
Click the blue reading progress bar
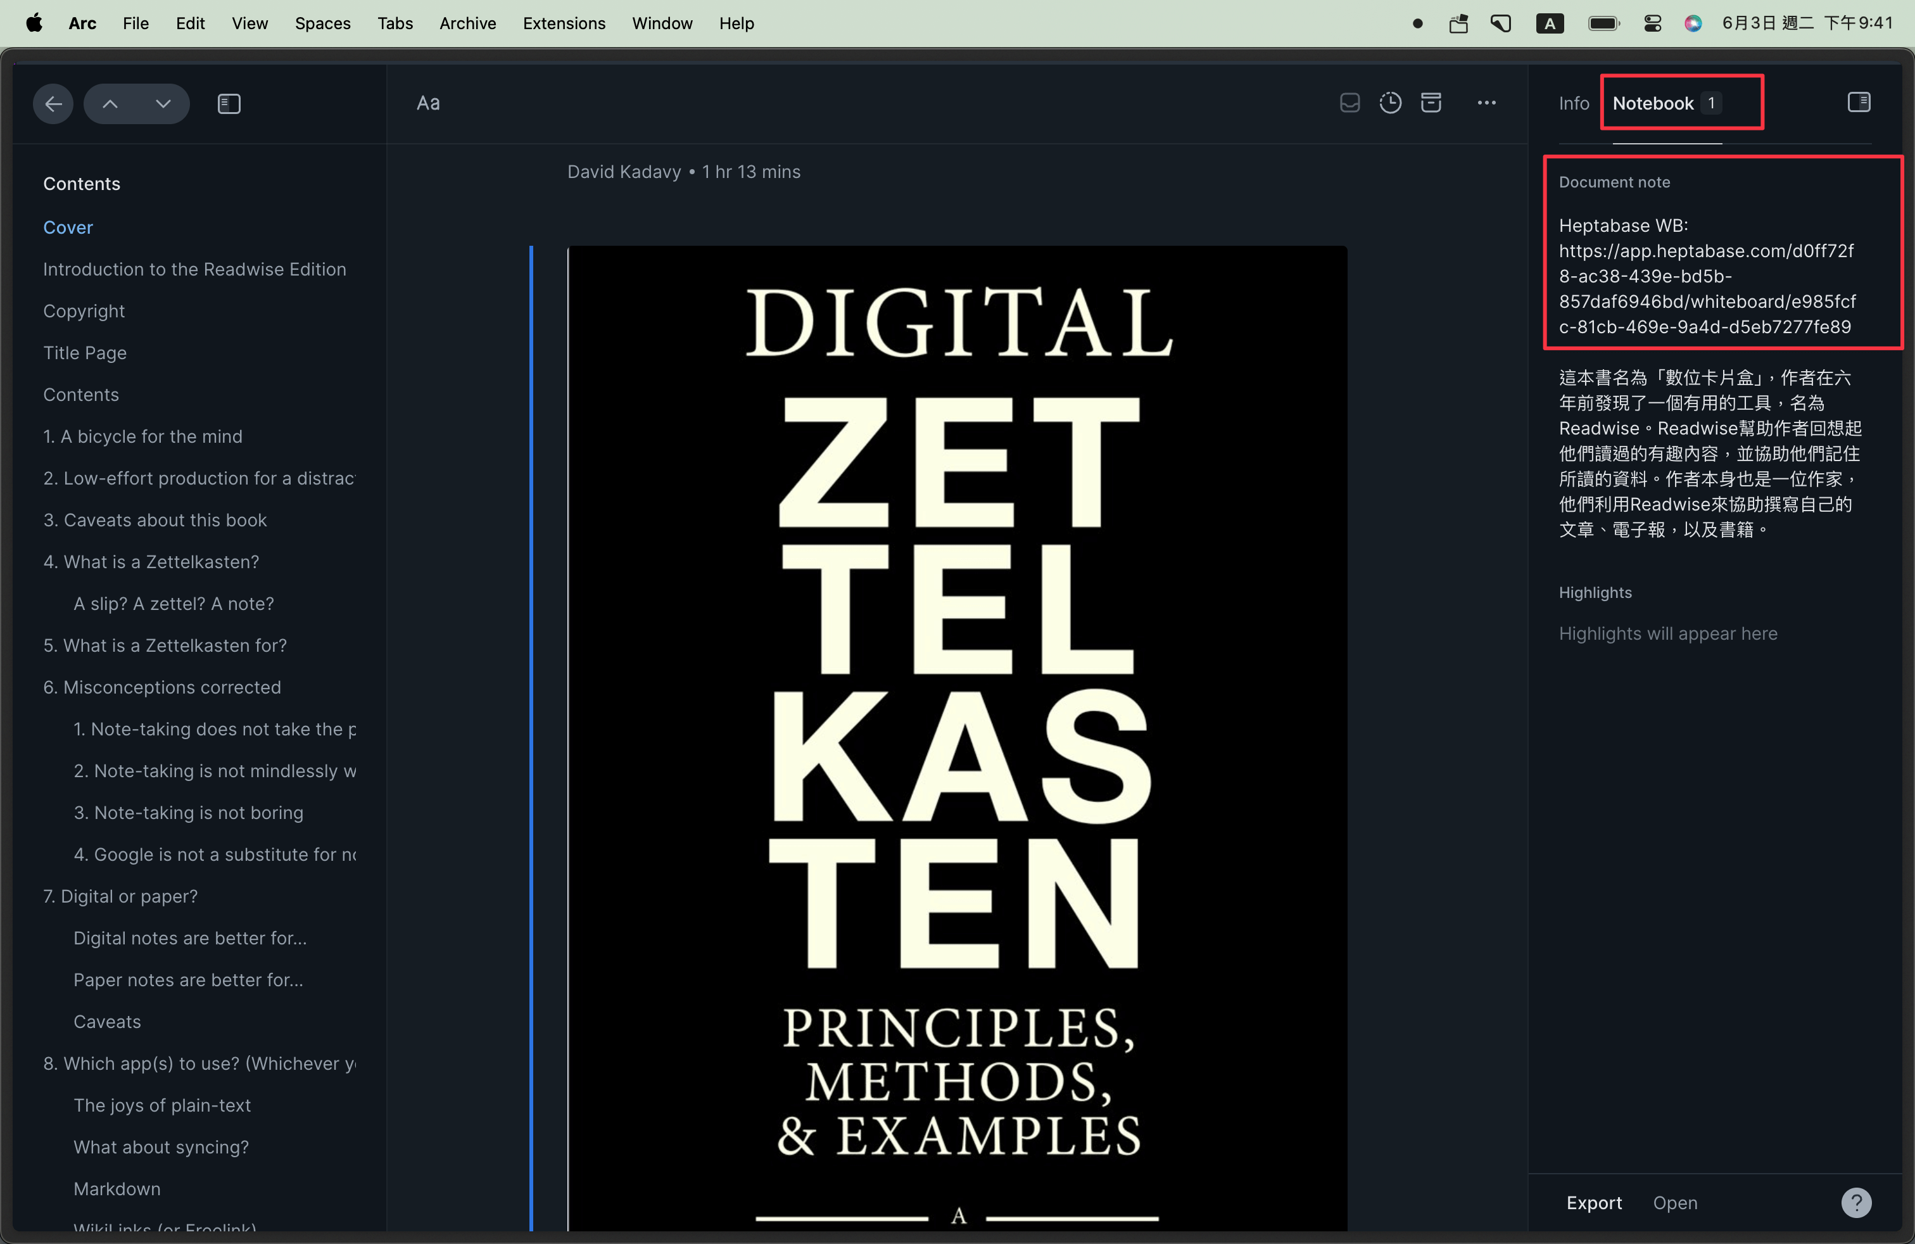coord(531,724)
